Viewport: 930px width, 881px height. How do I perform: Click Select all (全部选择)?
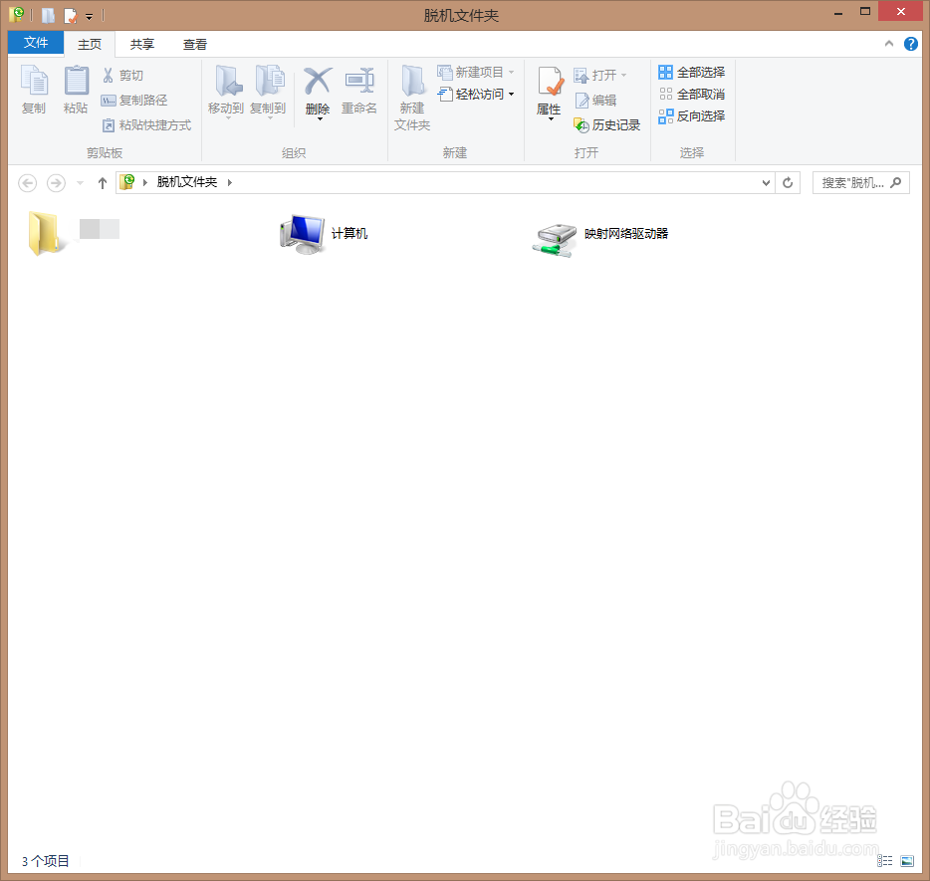tap(692, 73)
